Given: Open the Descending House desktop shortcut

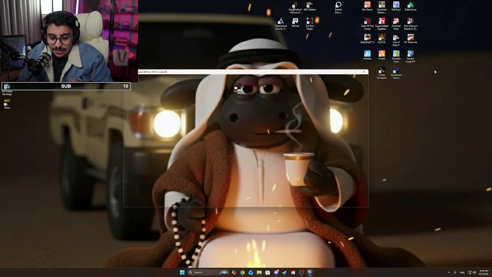Looking at the screenshot, I should (x=295, y=8).
